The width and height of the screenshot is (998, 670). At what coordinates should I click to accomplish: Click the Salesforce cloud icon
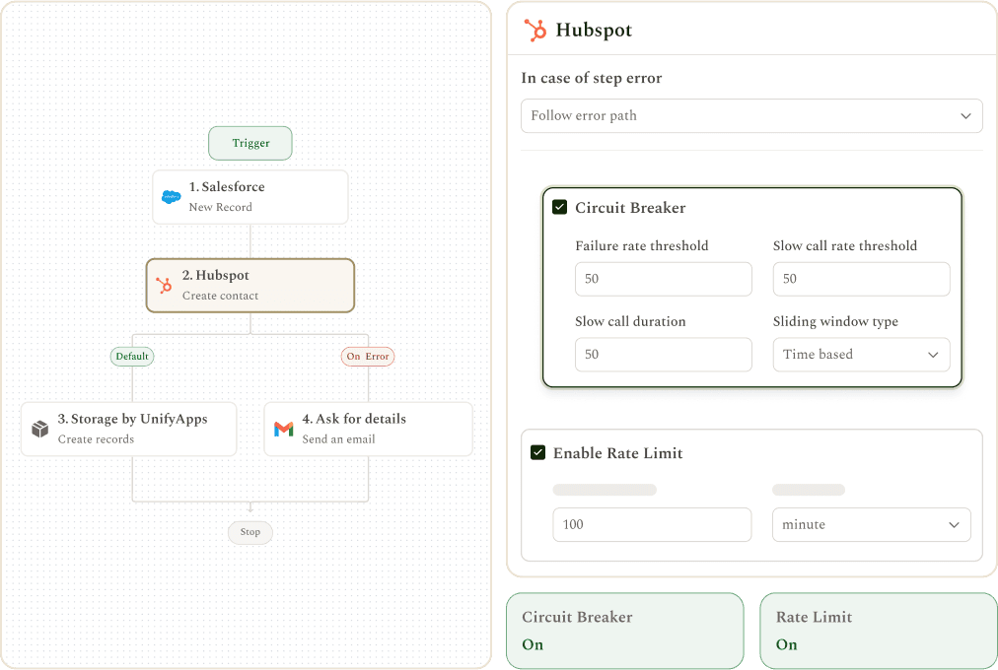click(172, 197)
